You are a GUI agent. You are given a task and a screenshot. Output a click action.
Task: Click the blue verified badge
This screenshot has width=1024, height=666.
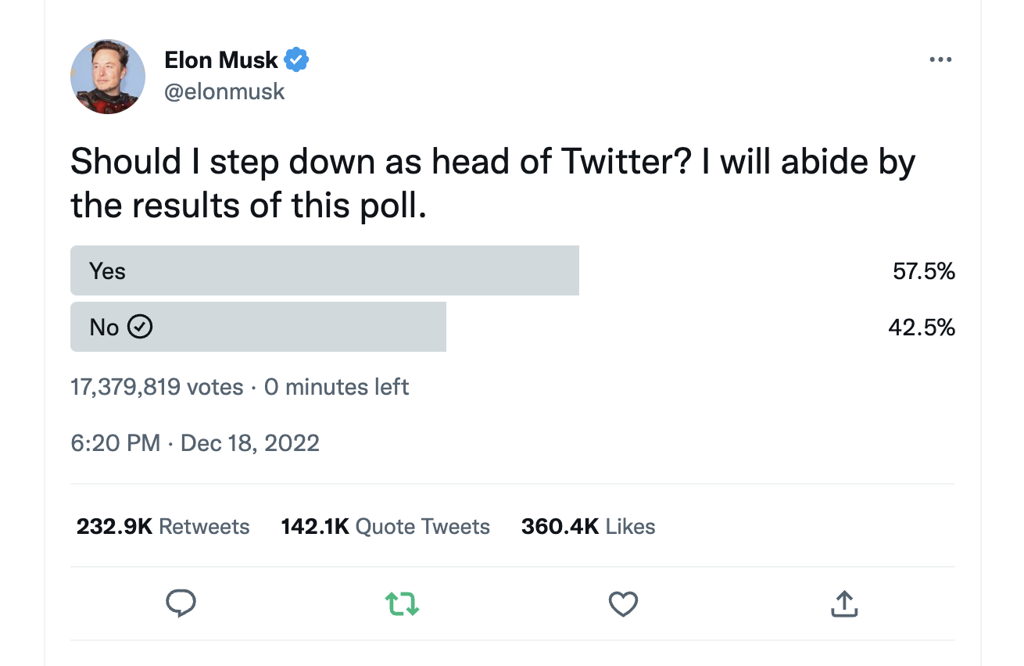coord(296,59)
